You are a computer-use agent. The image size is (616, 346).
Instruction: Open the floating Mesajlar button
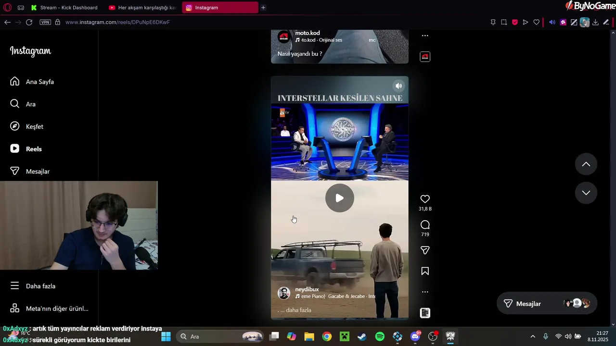click(x=547, y=304)
